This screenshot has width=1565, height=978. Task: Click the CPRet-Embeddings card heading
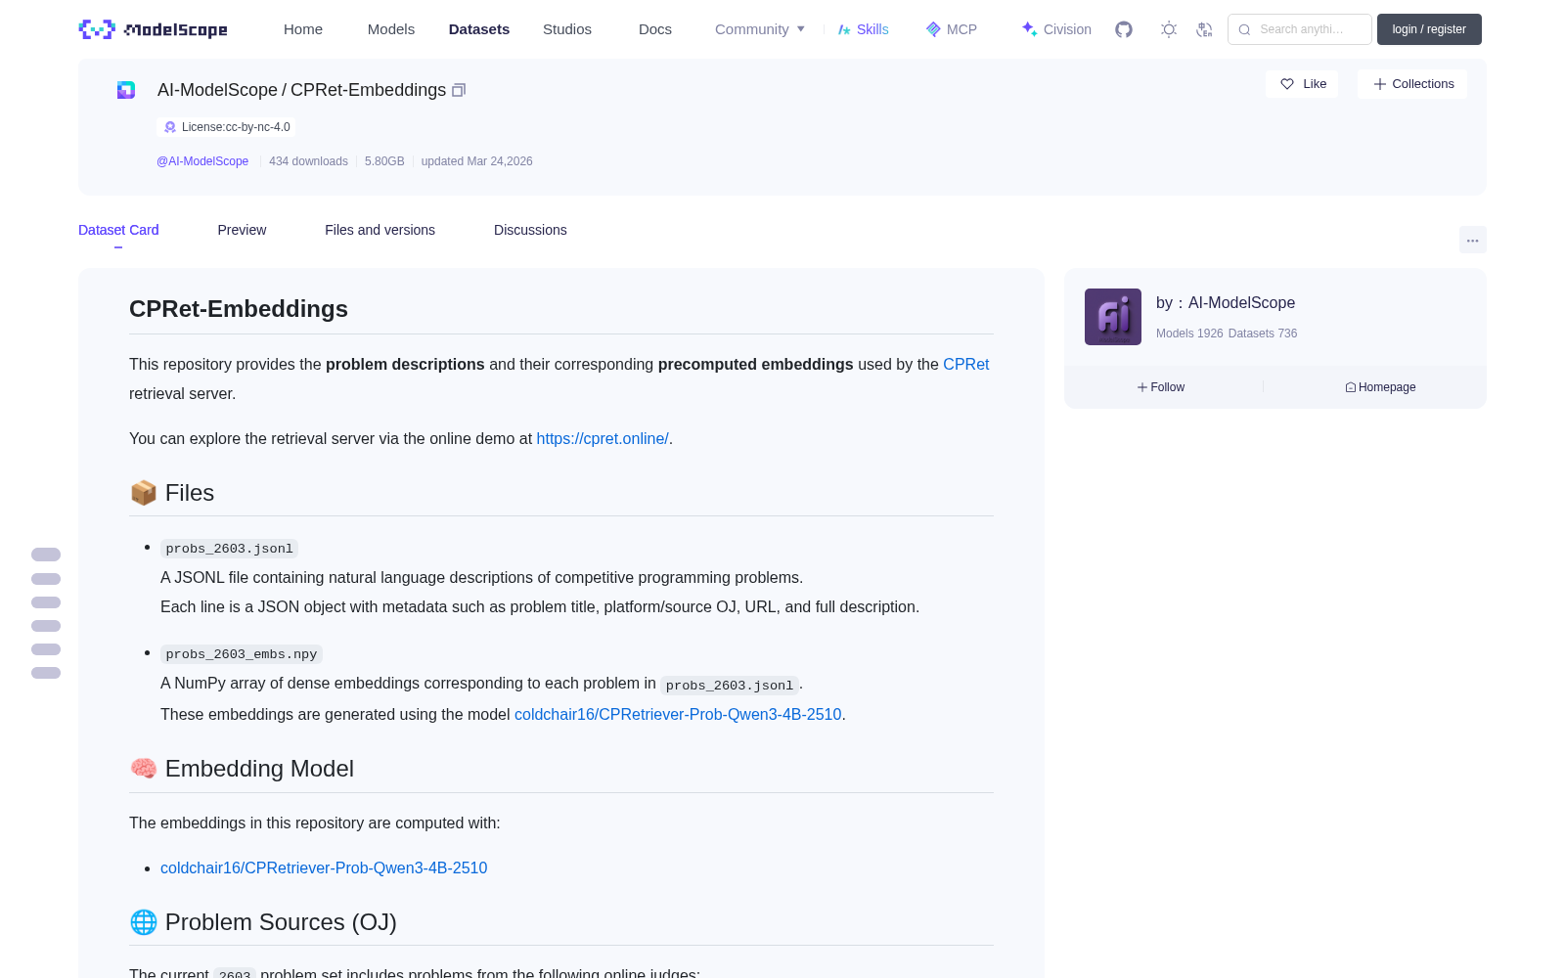coord(239,309)
